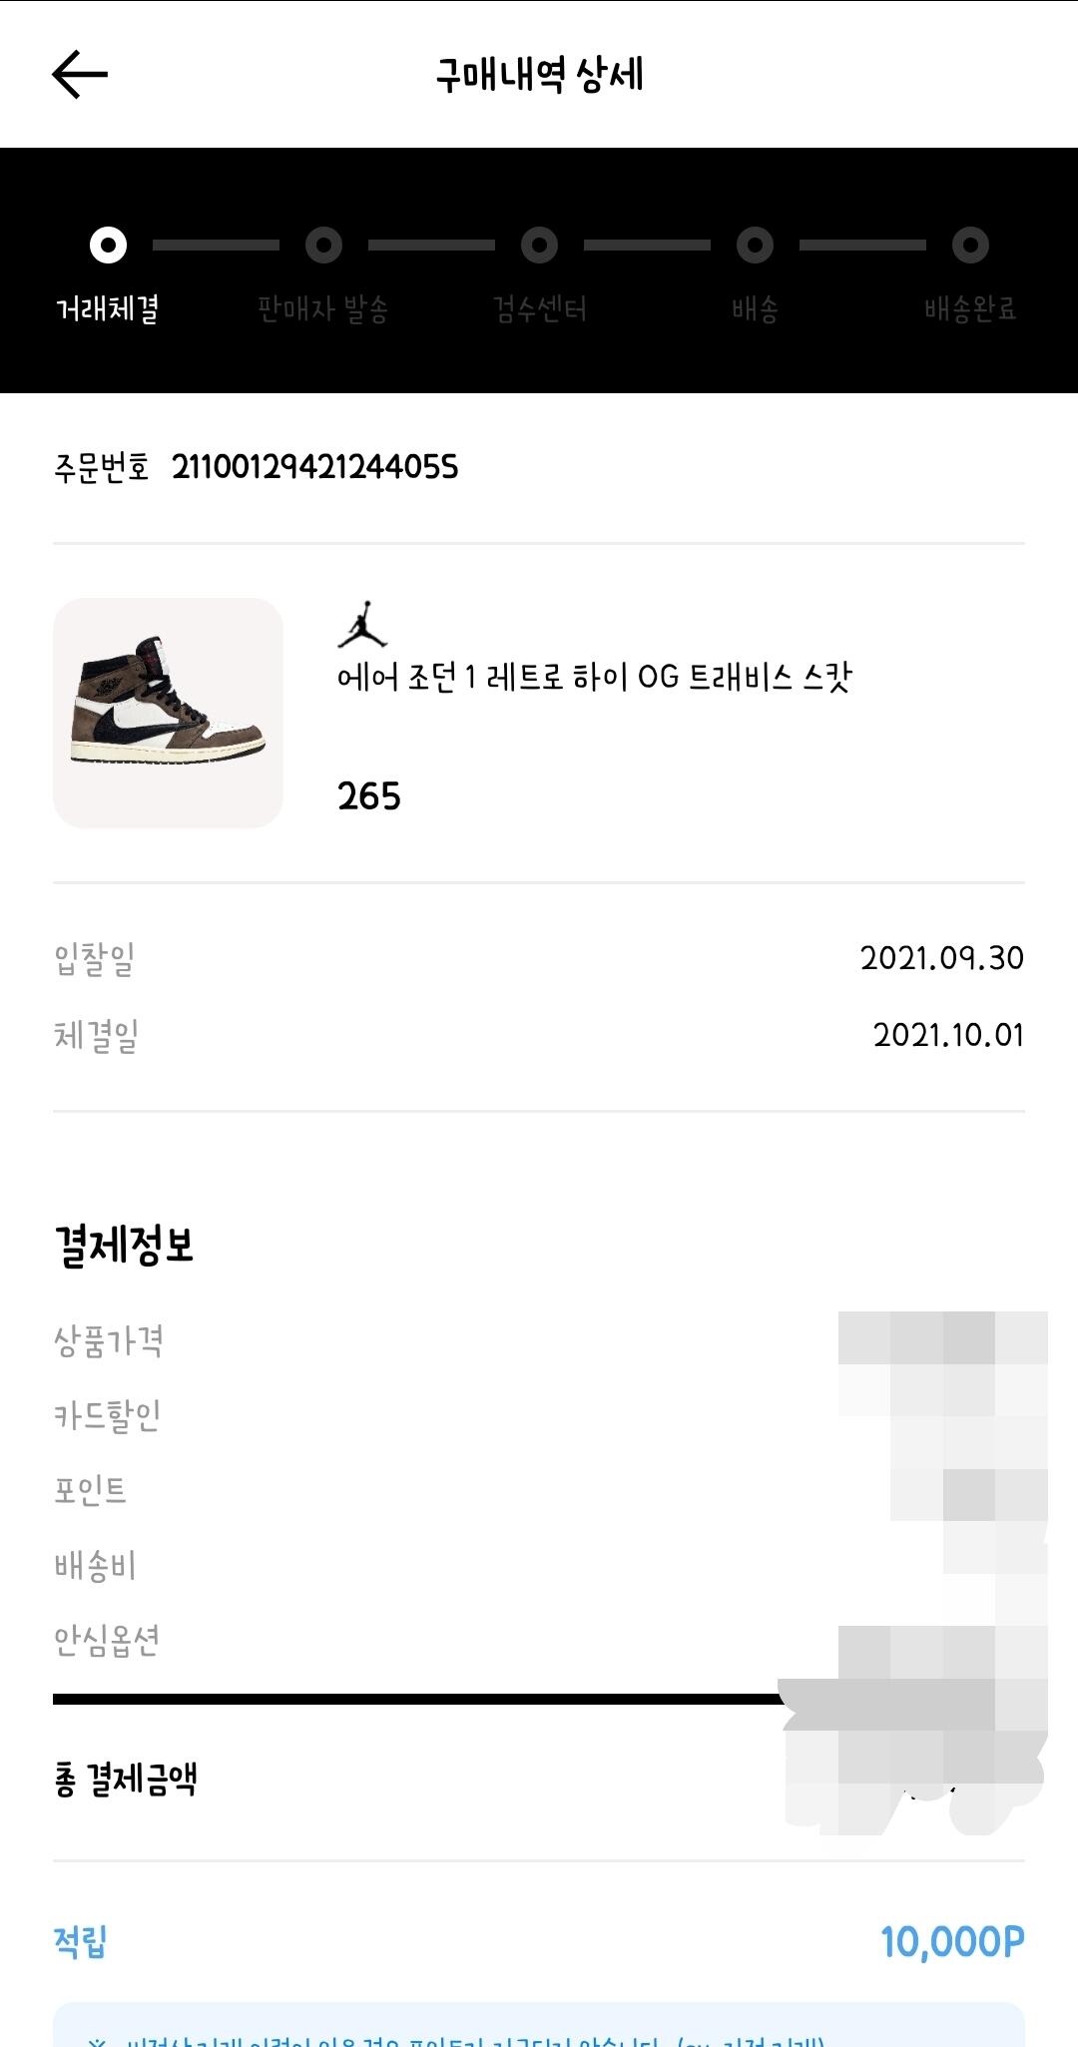Tap the product name 에어 조던 1 레트로 하이 OG
This screenshot has height=2047, width=1078.
(594, 678)
